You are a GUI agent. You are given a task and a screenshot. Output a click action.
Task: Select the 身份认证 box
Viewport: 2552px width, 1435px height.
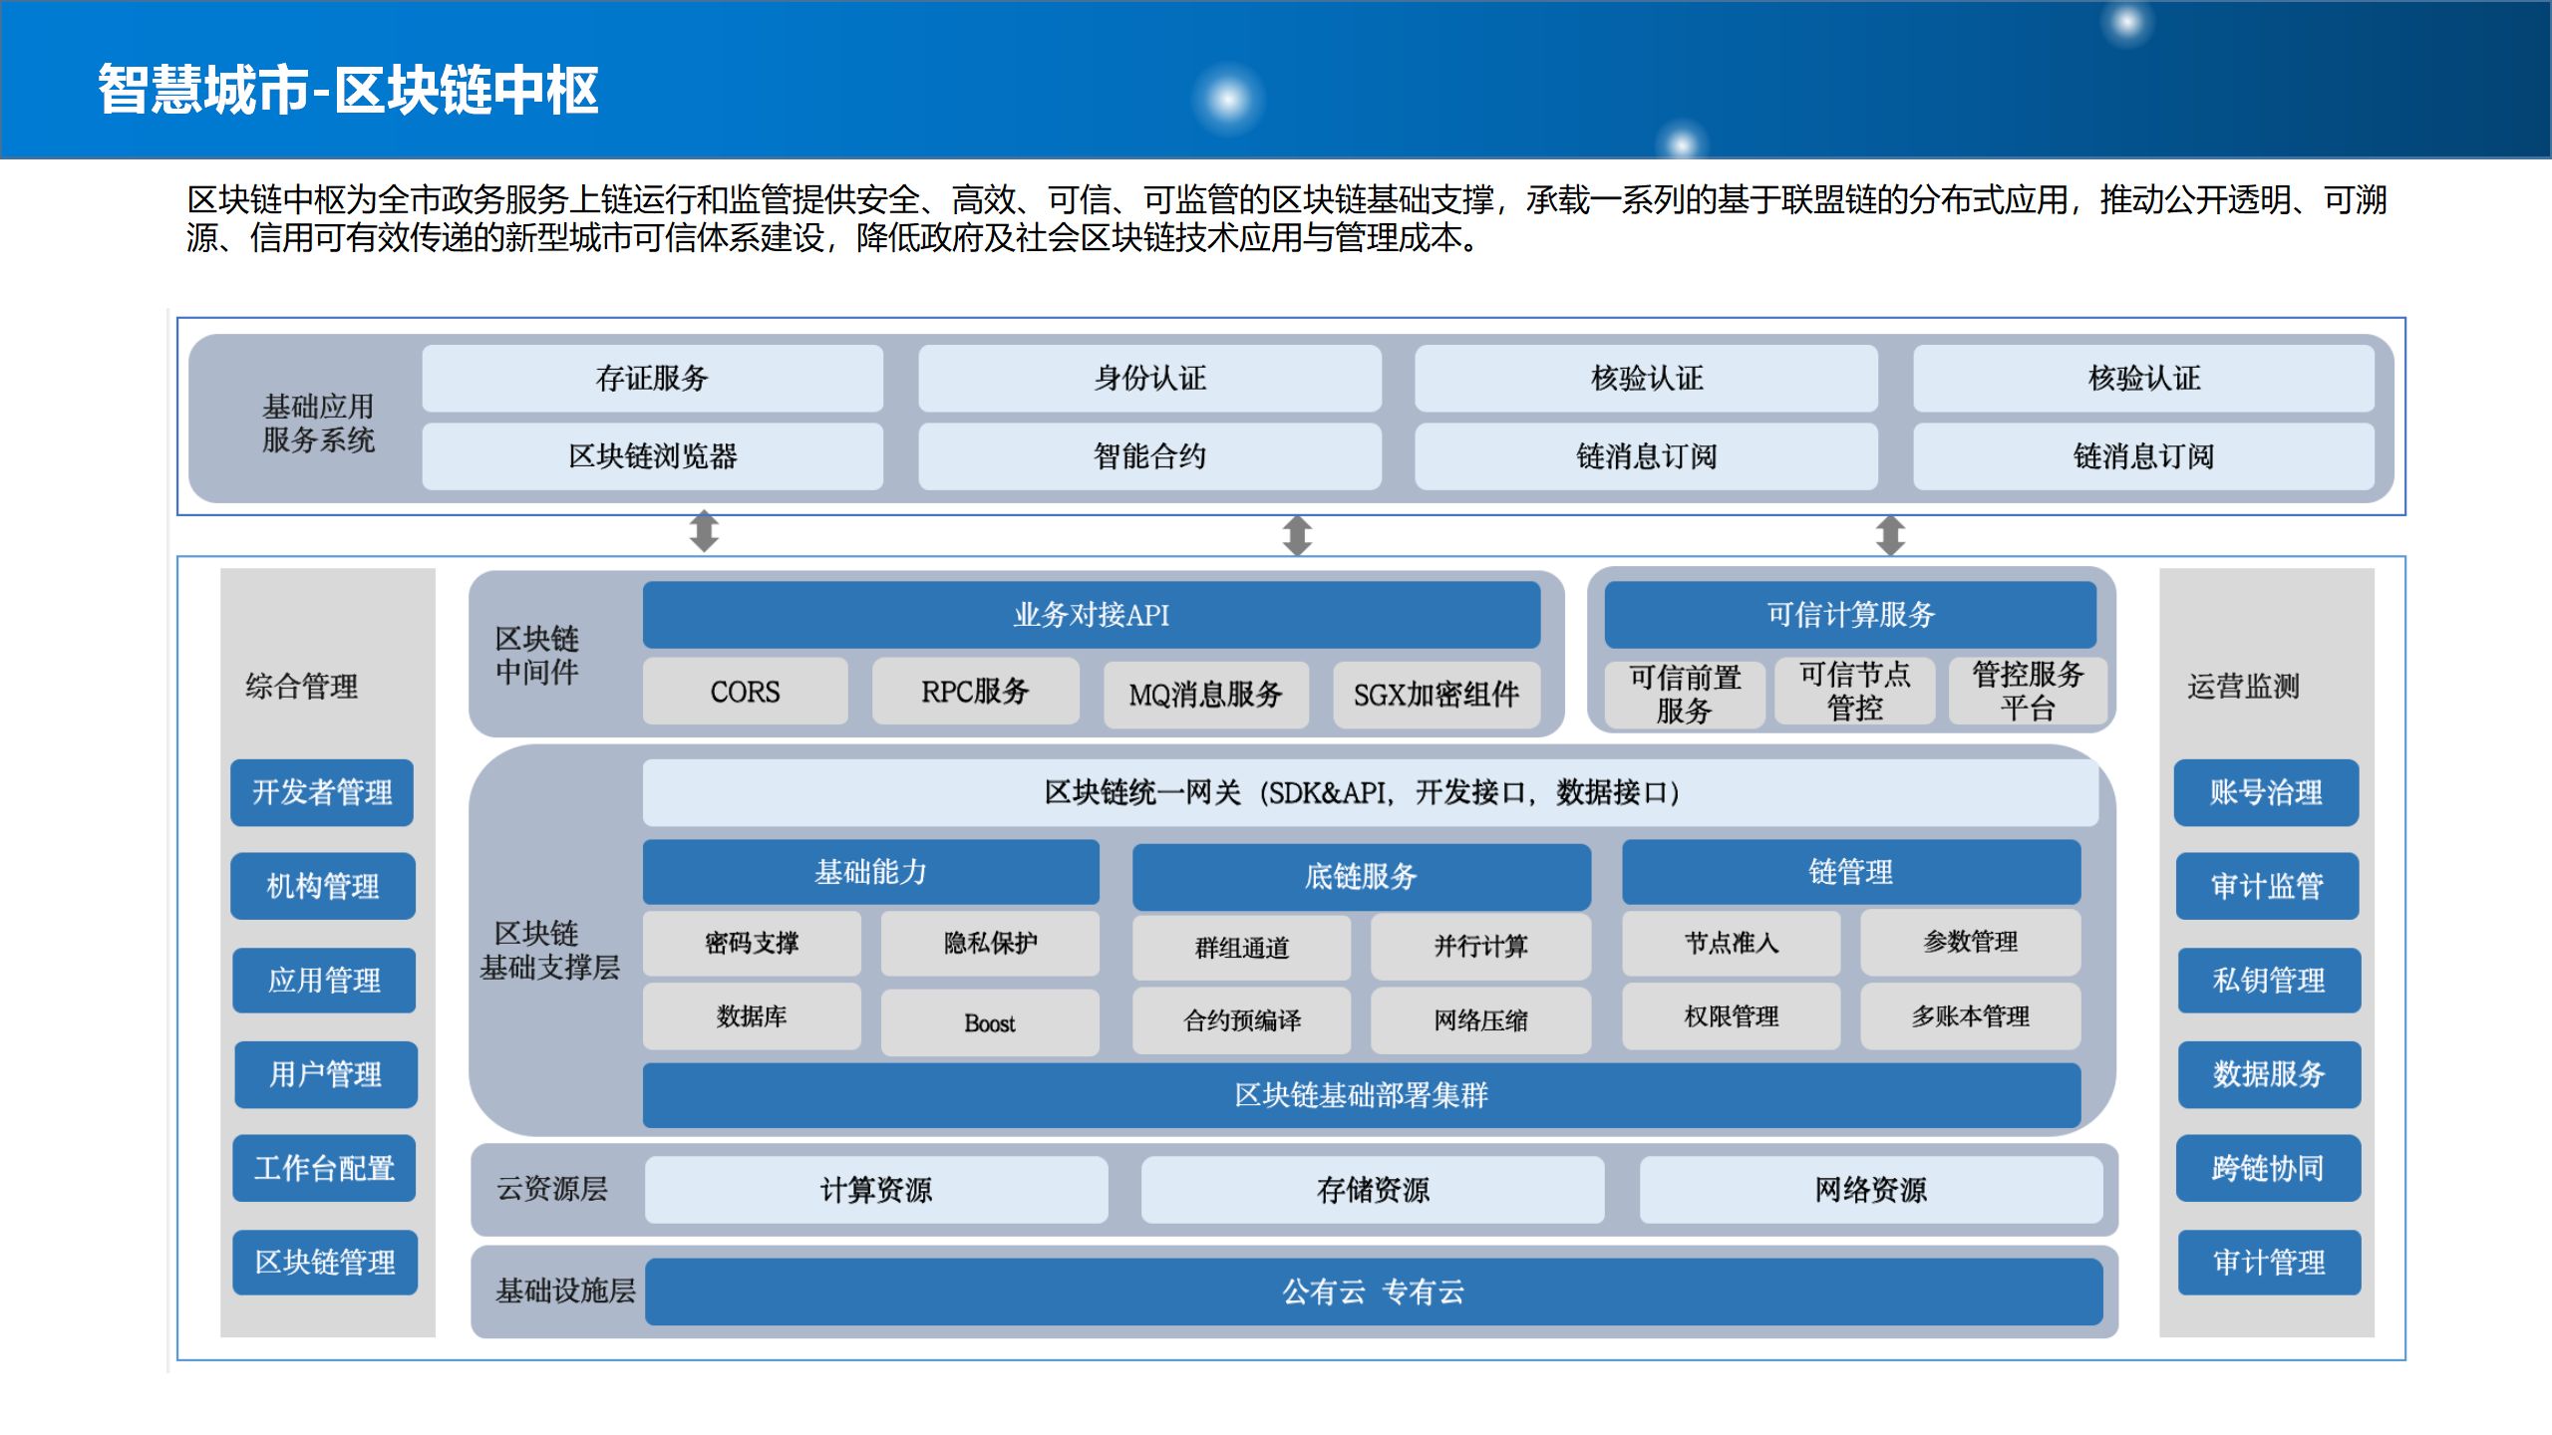[1149, 378]
